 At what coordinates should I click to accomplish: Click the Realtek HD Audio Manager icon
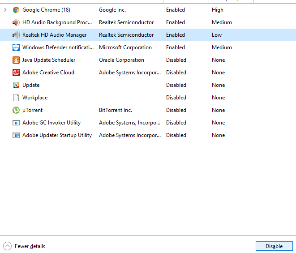(x=16, y=35)
